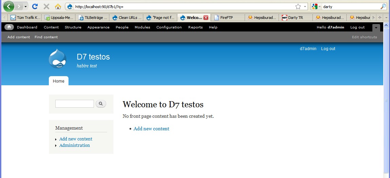Click into the site search text field
390x178 pixels.
coord(74,104)
